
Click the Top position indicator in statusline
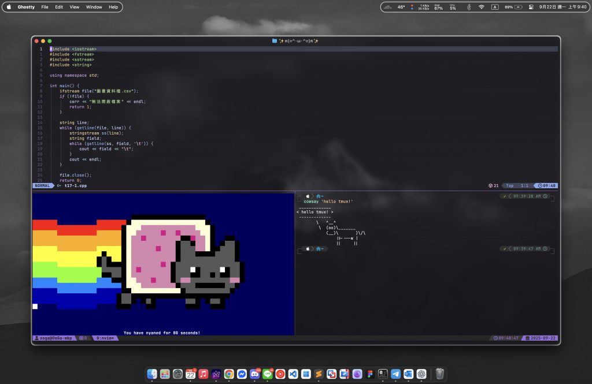coord(510,185)
